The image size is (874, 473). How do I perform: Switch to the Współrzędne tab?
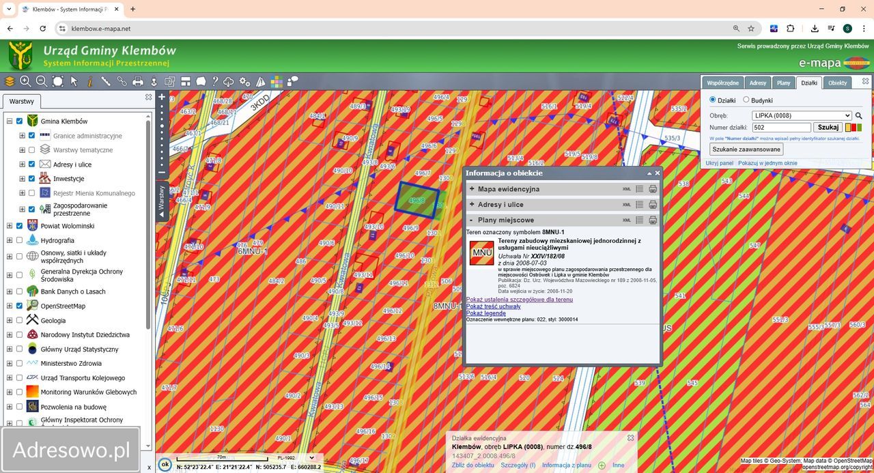pos(722,83)
